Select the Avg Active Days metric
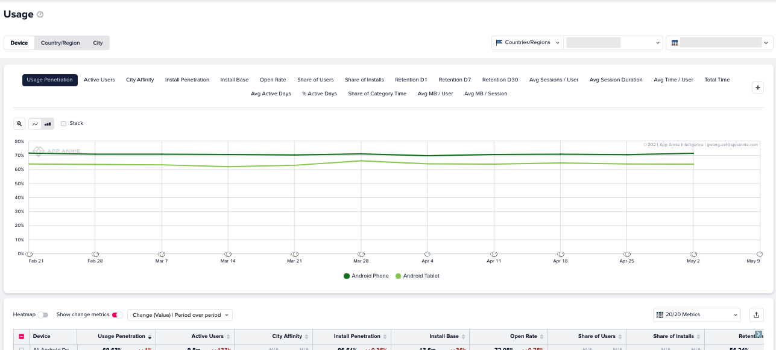The image size is (776, 350). 271,94
